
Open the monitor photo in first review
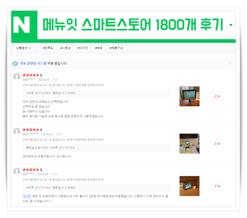[x=189, y=96]
